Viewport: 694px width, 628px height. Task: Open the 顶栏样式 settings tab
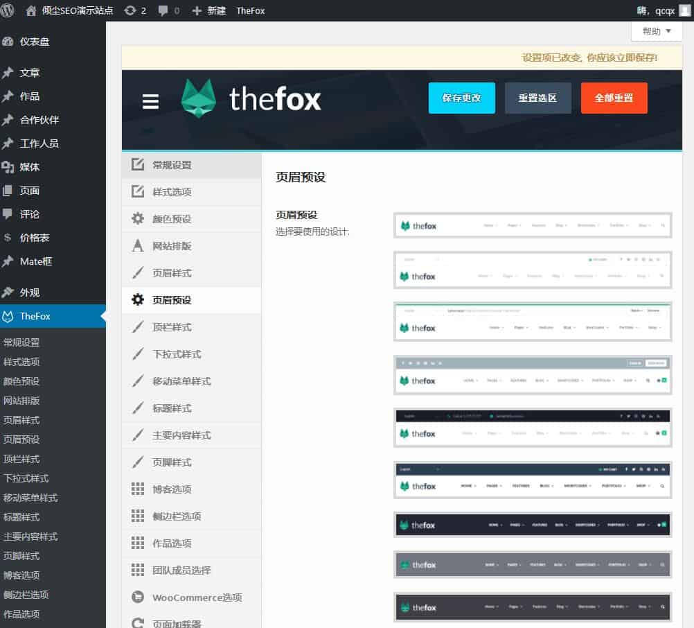[192, 327]
